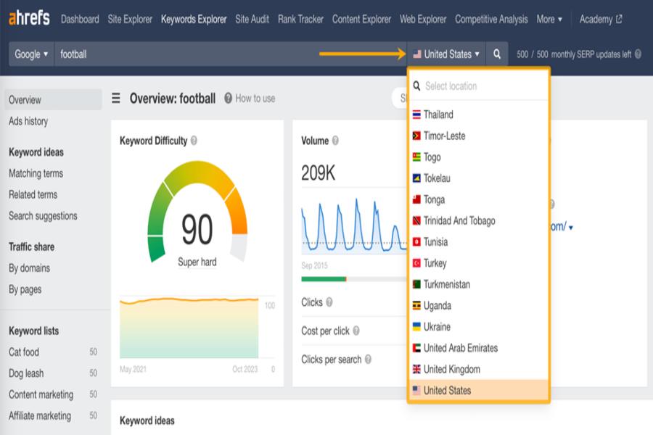Viewport: 653px width, 435px height.
Task: Click the hamburger menu icon beside Overview
Action: click(x=116, y=99)
